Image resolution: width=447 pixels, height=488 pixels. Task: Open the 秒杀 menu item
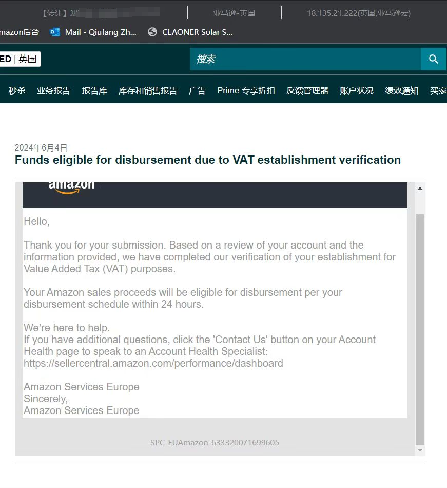pos(17,90)
